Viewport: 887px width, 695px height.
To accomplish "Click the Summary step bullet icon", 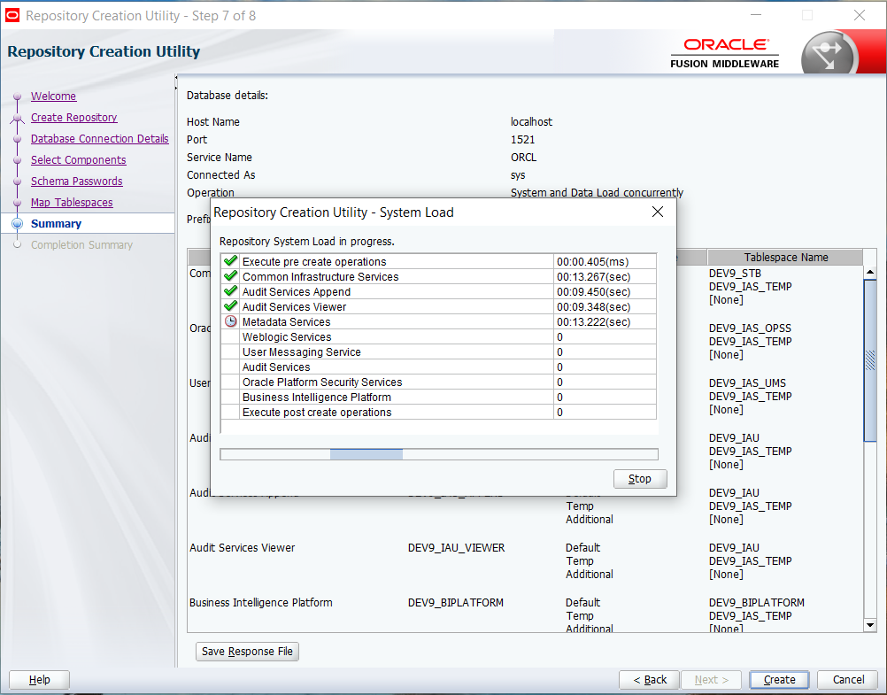I will (17, 224).
